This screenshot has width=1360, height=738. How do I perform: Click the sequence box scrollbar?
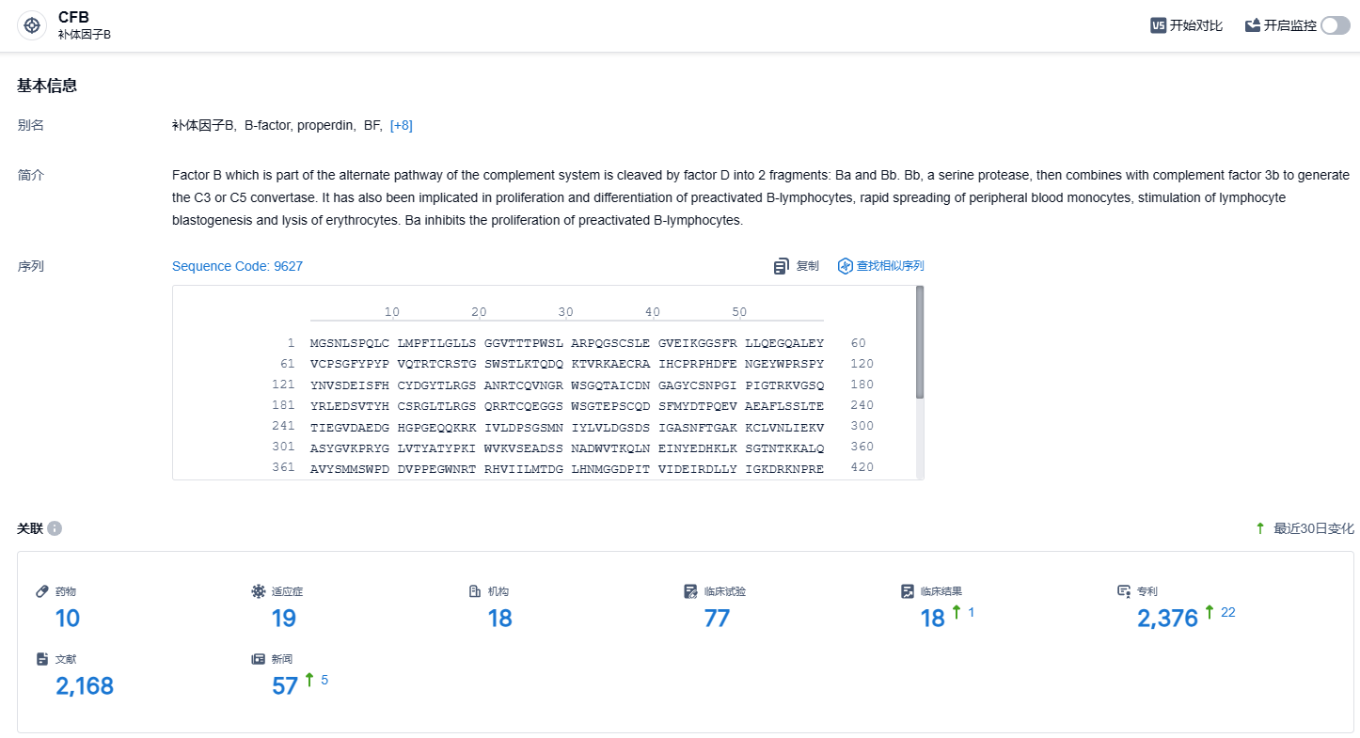(x=920, y=343)
